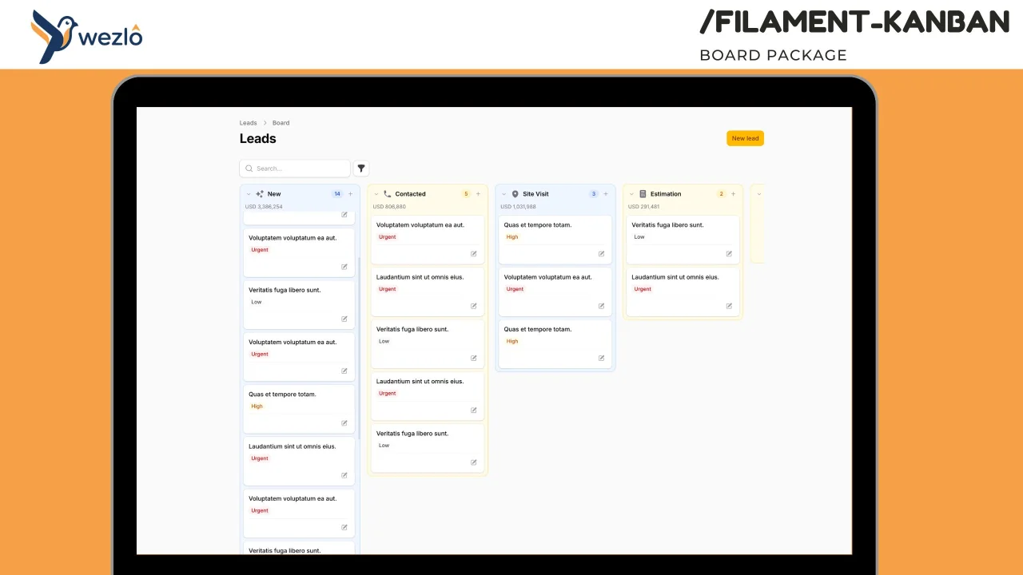Viewport: 1023px width, 575px height.
Task: Click the calculator icon of the Estimation column
Action: tap(643, 194)
